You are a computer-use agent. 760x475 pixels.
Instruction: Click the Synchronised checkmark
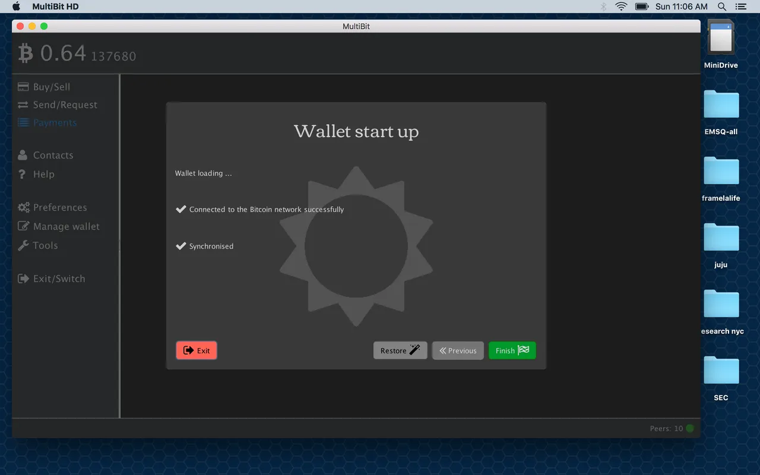(x=181, y=246)
